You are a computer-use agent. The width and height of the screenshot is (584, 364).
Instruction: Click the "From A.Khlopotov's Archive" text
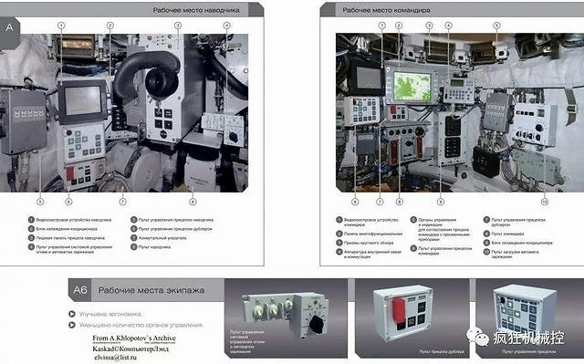(x=134, y=338)
